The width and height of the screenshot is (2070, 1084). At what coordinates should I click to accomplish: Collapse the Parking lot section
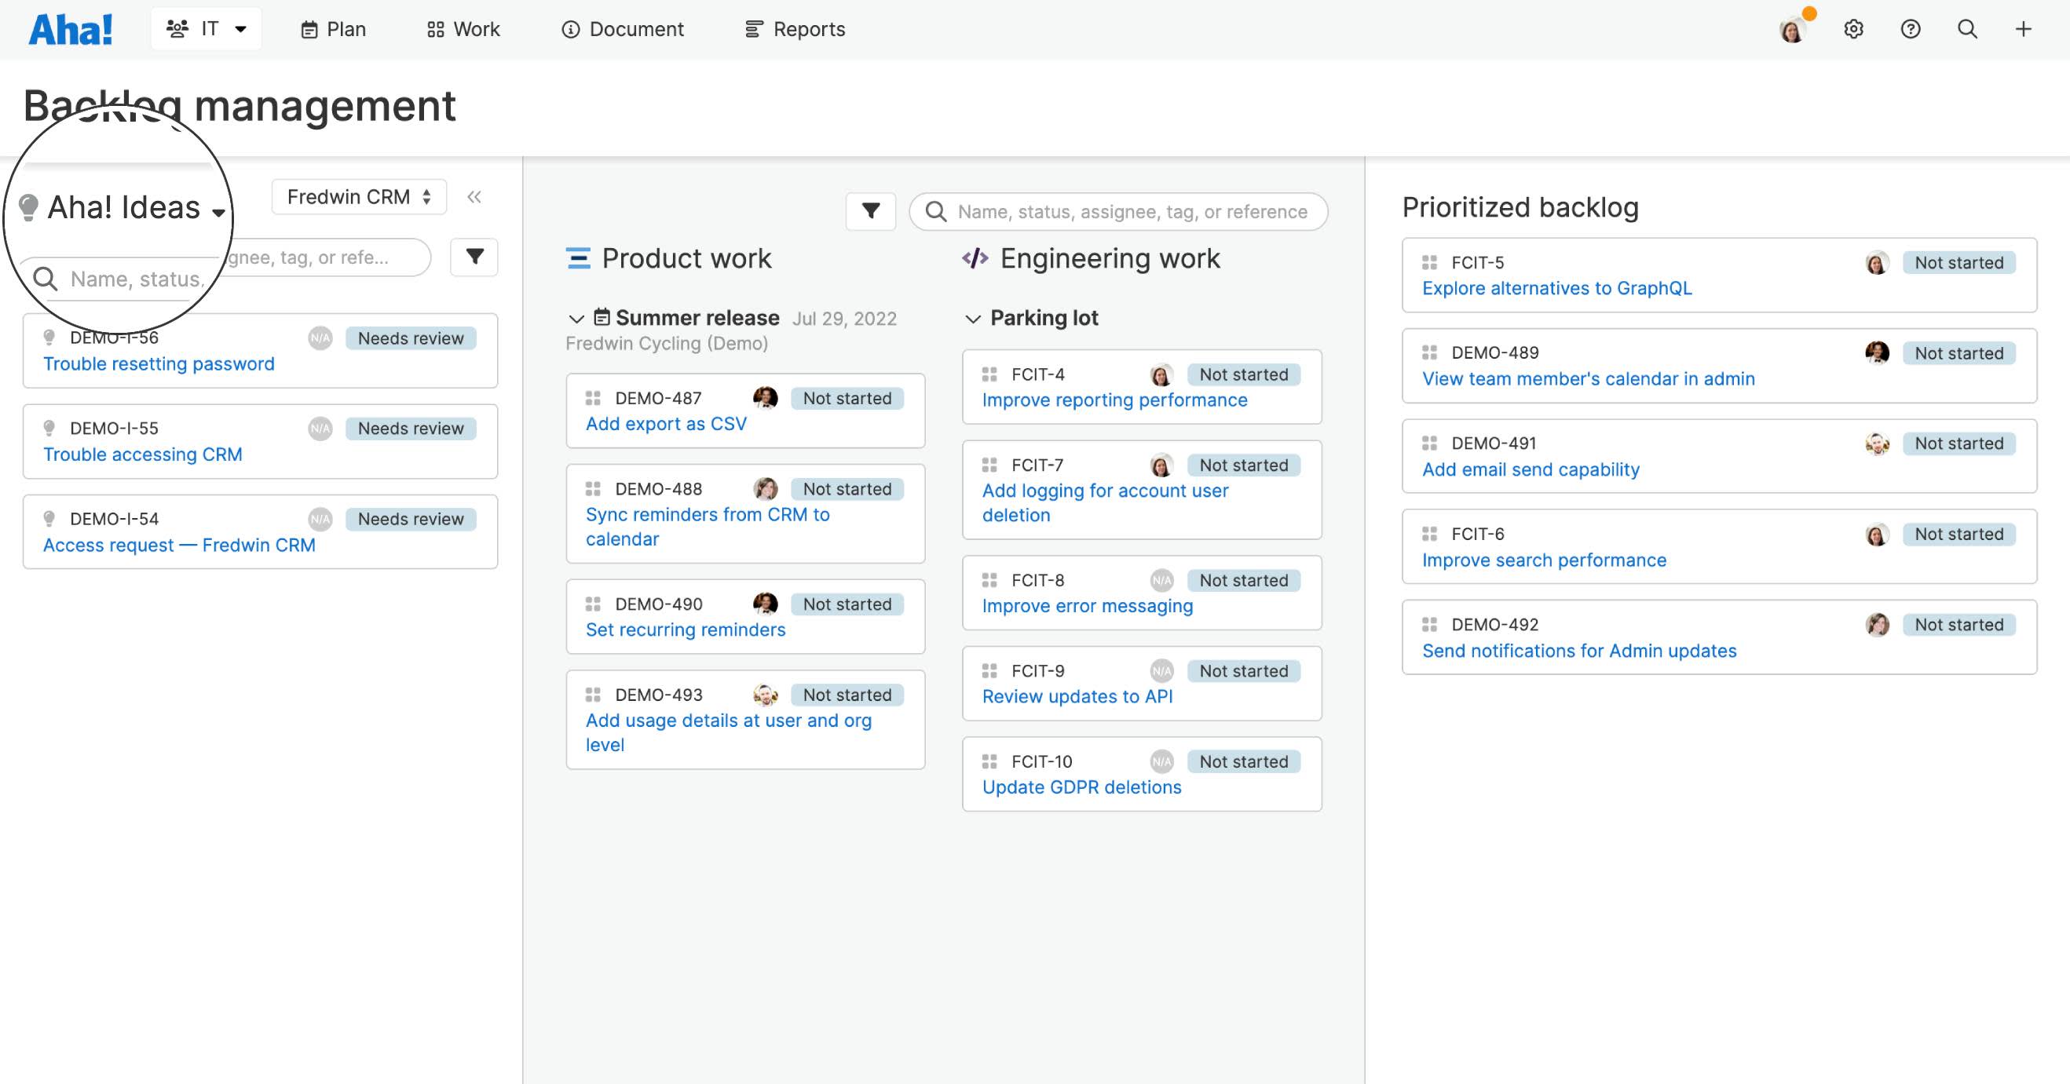pyautogui.click(x=972, y=319)
